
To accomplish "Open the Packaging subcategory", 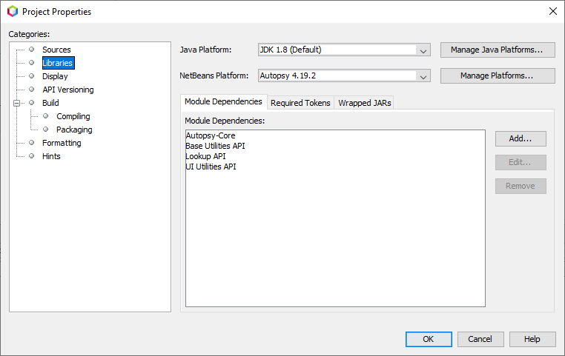I will click(74, 130).
